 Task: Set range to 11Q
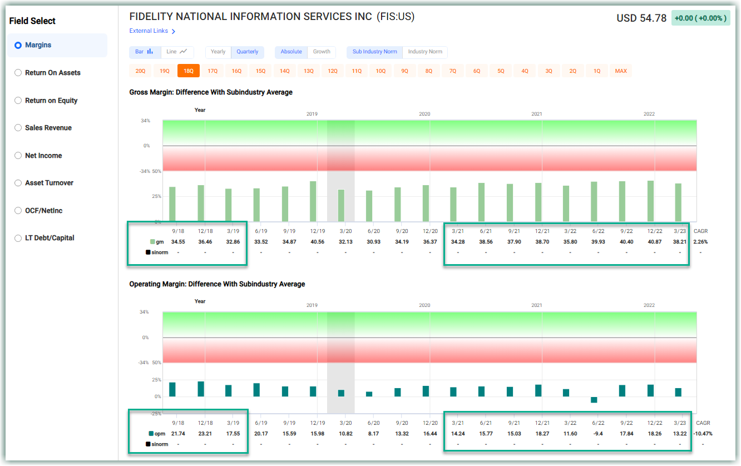tap(357, 71)
